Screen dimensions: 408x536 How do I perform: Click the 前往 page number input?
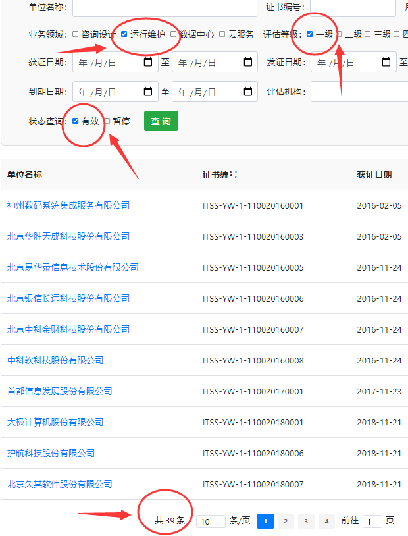[372, 522]
